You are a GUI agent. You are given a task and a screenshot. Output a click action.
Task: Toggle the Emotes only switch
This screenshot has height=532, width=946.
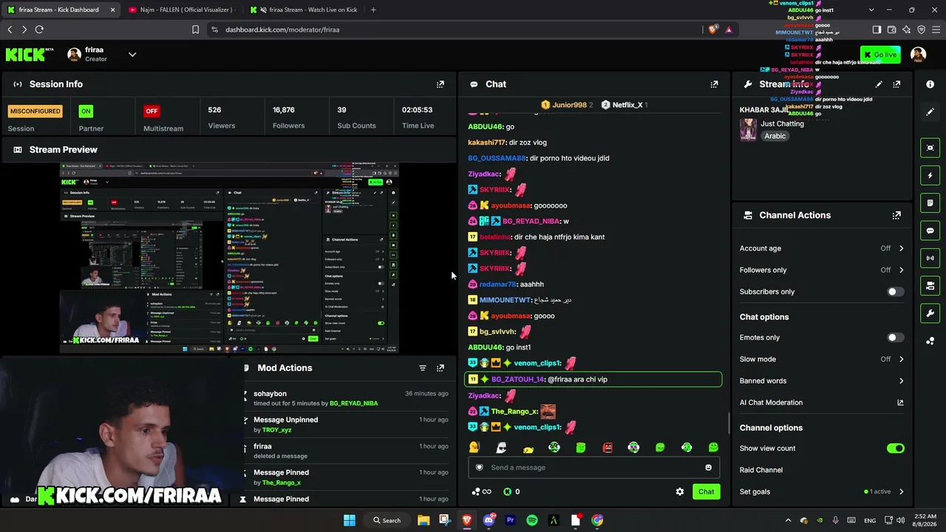pyautogui.click(x=895, y=338)
